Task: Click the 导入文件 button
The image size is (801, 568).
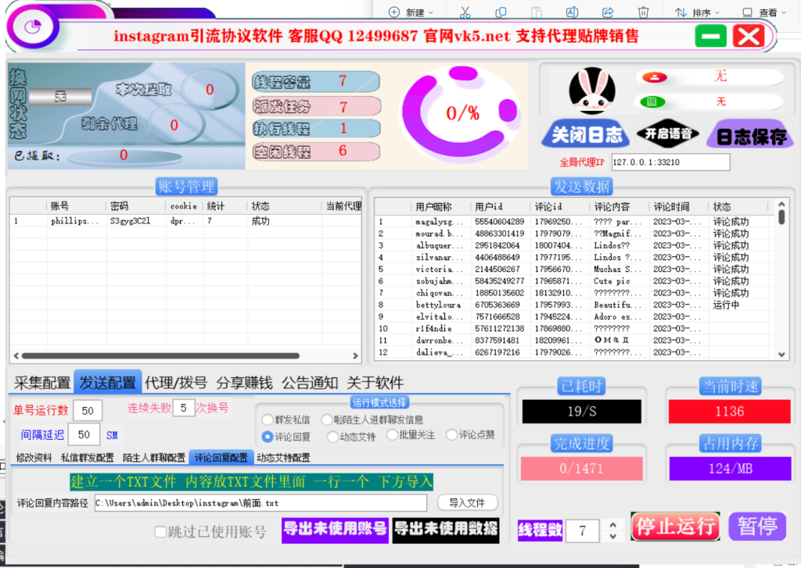Action: [x=467, y=502]
